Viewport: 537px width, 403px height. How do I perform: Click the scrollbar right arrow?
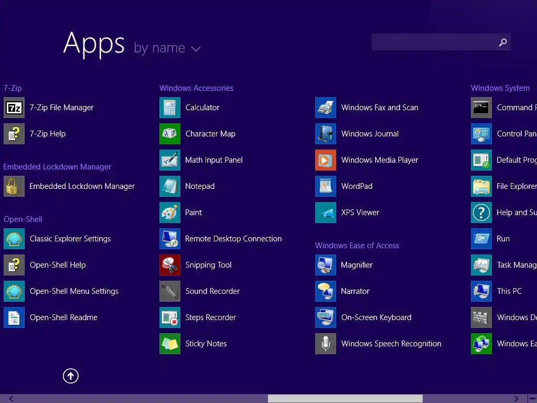516,399
